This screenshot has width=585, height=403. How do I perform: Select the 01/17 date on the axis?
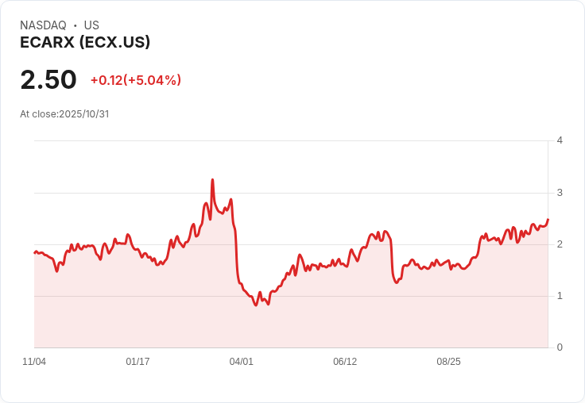(138, 362)
